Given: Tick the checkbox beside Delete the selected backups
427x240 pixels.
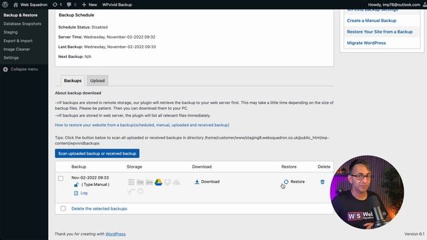Looking at the screenshot, I should (x=63, y=209).
